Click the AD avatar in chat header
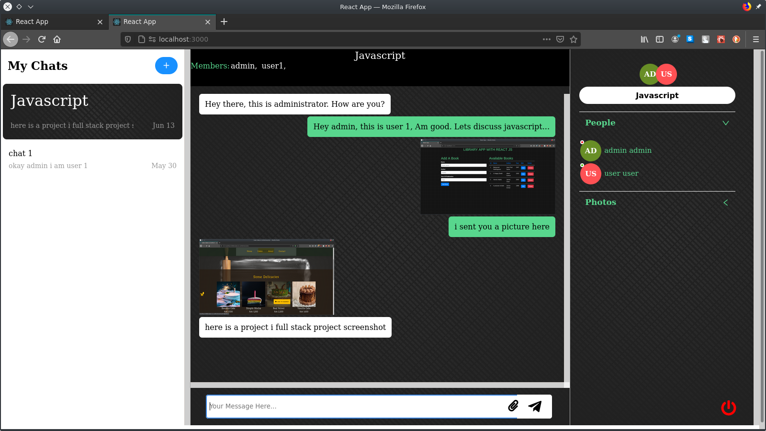The image size is (766, 431). 649,74
